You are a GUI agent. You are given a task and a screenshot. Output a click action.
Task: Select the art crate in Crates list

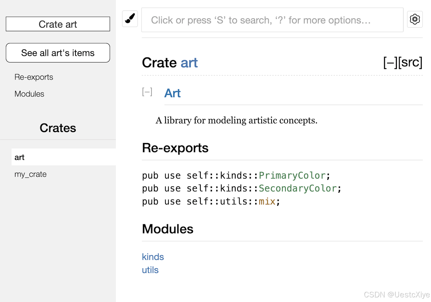click(20, 157)
